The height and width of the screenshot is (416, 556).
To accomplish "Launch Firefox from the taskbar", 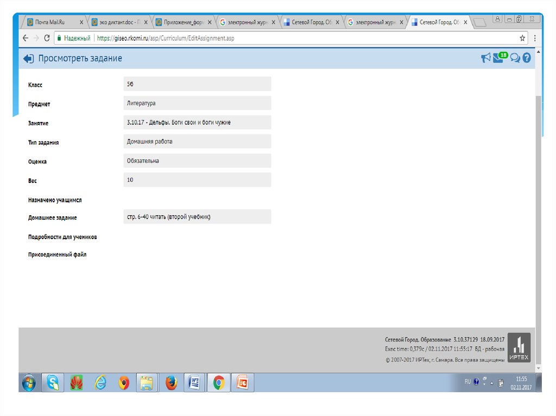I will (x=171, y=383).
